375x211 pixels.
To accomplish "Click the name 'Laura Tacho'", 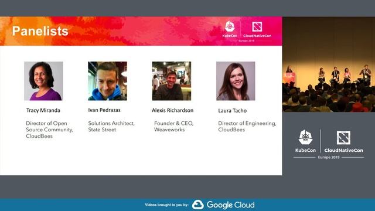I will tap(232, 111).
